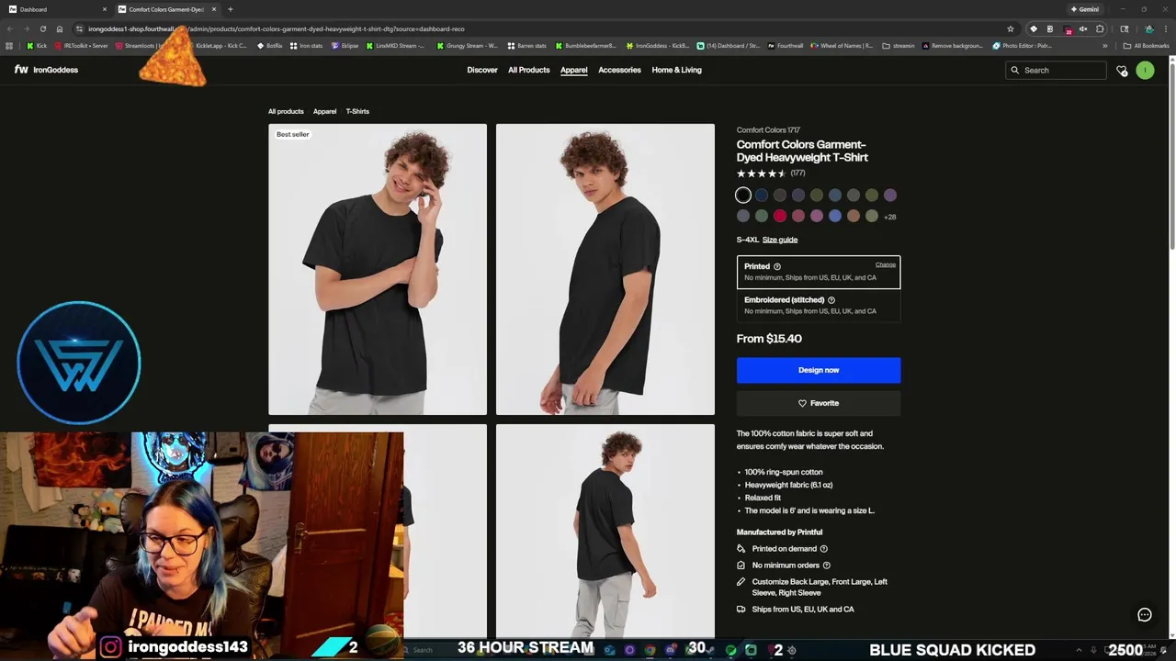Click Change in the Printed box

pyautogui.click(x=886, y=264)
